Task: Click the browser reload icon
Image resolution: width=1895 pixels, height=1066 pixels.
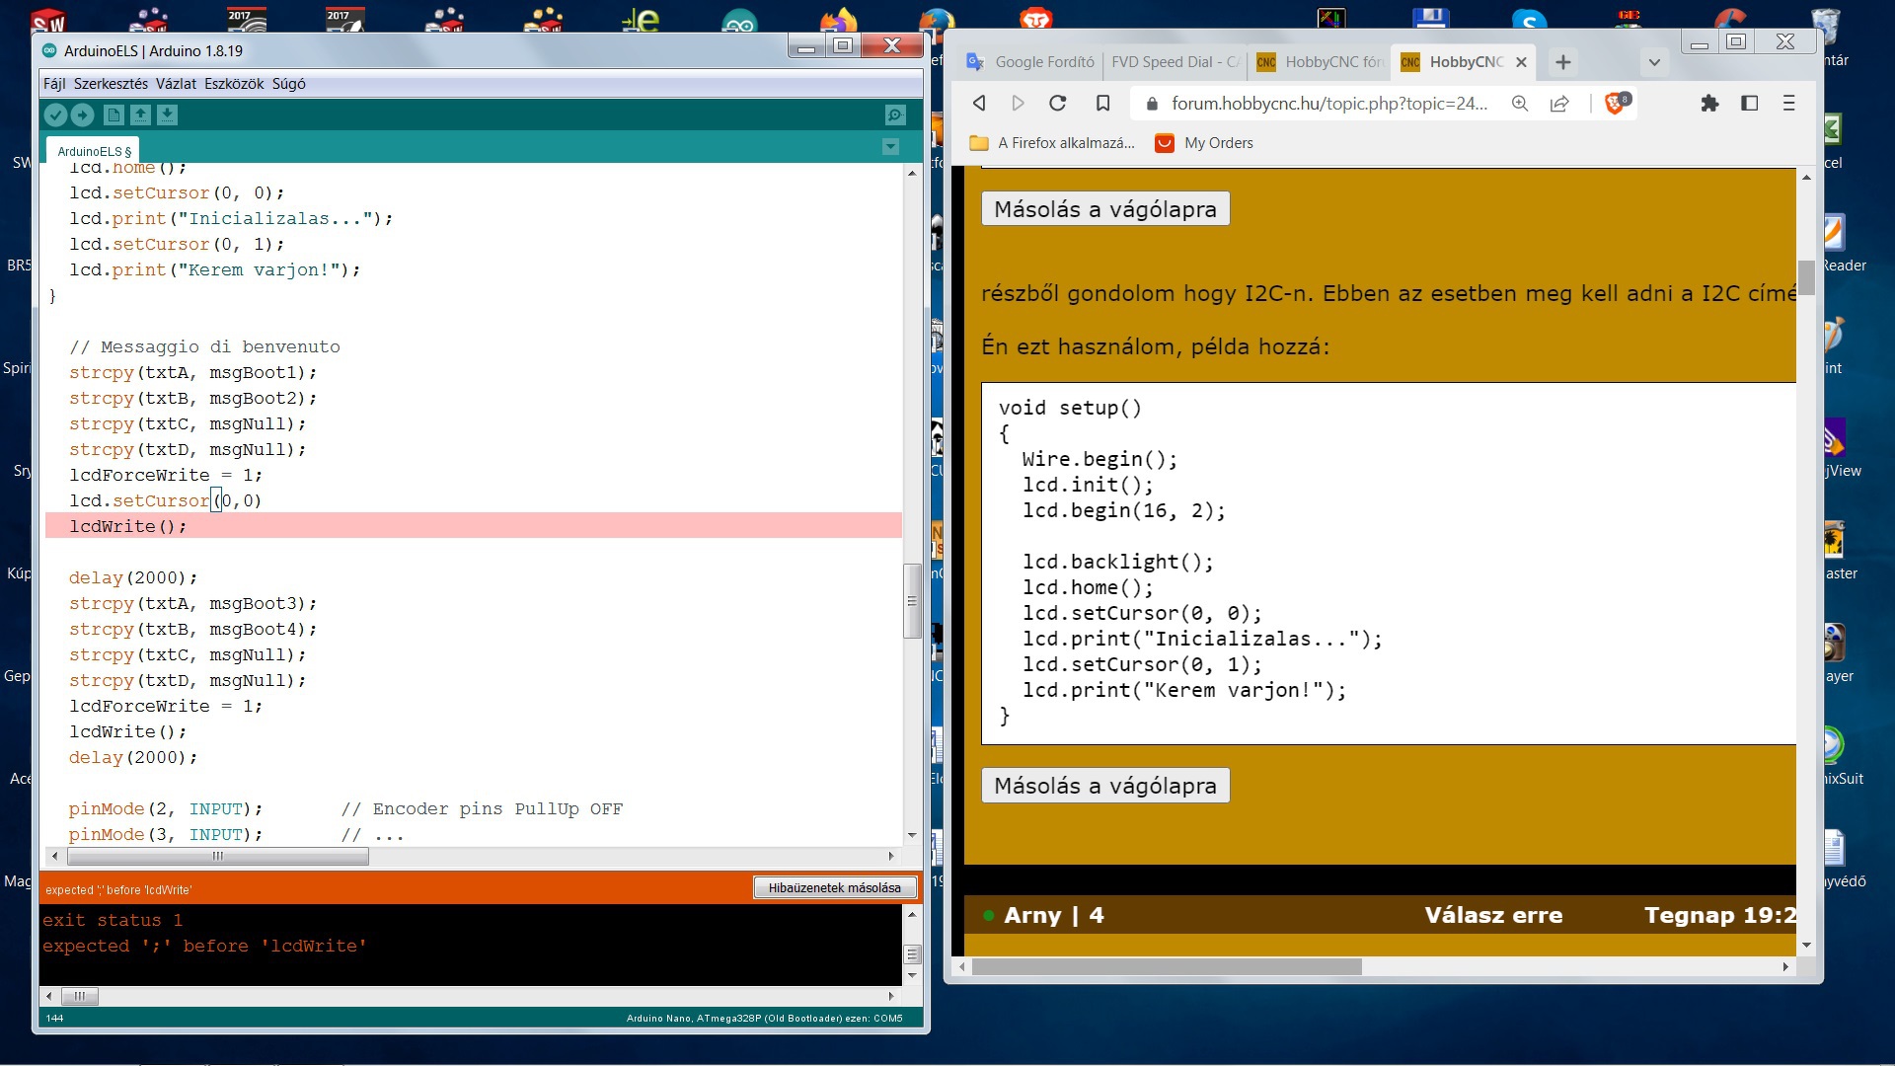Action: 1057,103
